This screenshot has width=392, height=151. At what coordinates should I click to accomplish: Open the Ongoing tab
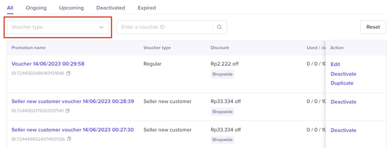(36, 8)
